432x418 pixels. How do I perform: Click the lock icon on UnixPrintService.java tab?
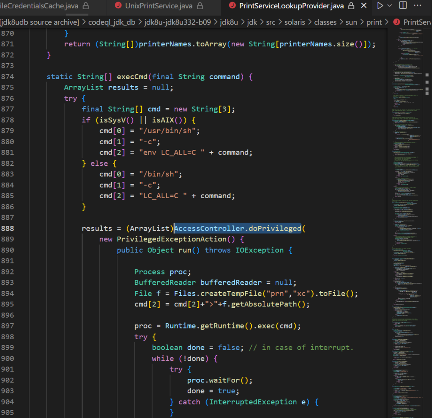[x=200, y=6]
